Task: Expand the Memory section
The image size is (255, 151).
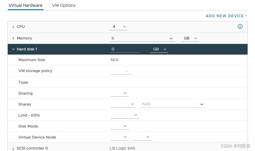Action: tap(13, 38)
